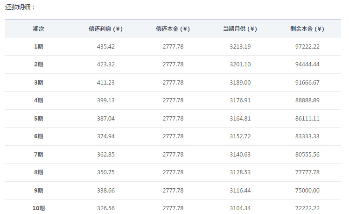This screenshot has height=214, width=349.
Task: Select the 3期 row label
Action: [39, 83]
